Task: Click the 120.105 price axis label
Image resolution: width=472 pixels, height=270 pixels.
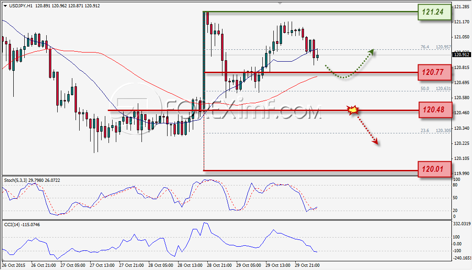Action: pyautogui.click(x=461, y=158)
